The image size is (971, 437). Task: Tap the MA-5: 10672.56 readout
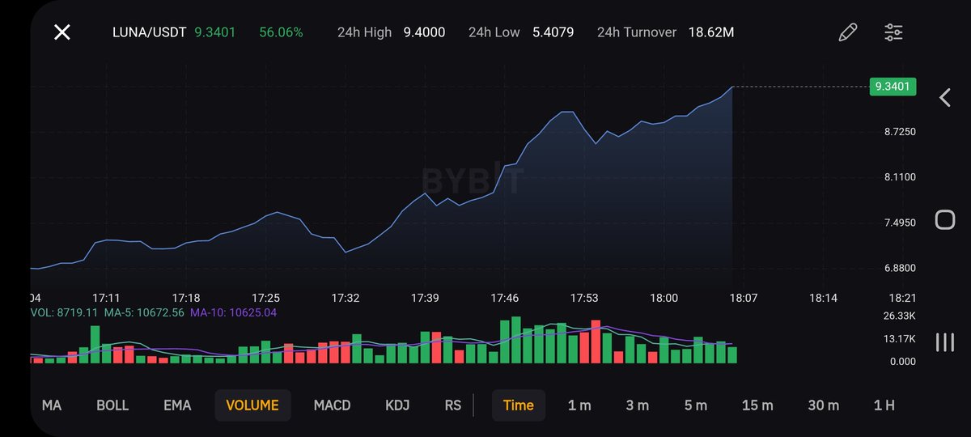pos(144,312)
